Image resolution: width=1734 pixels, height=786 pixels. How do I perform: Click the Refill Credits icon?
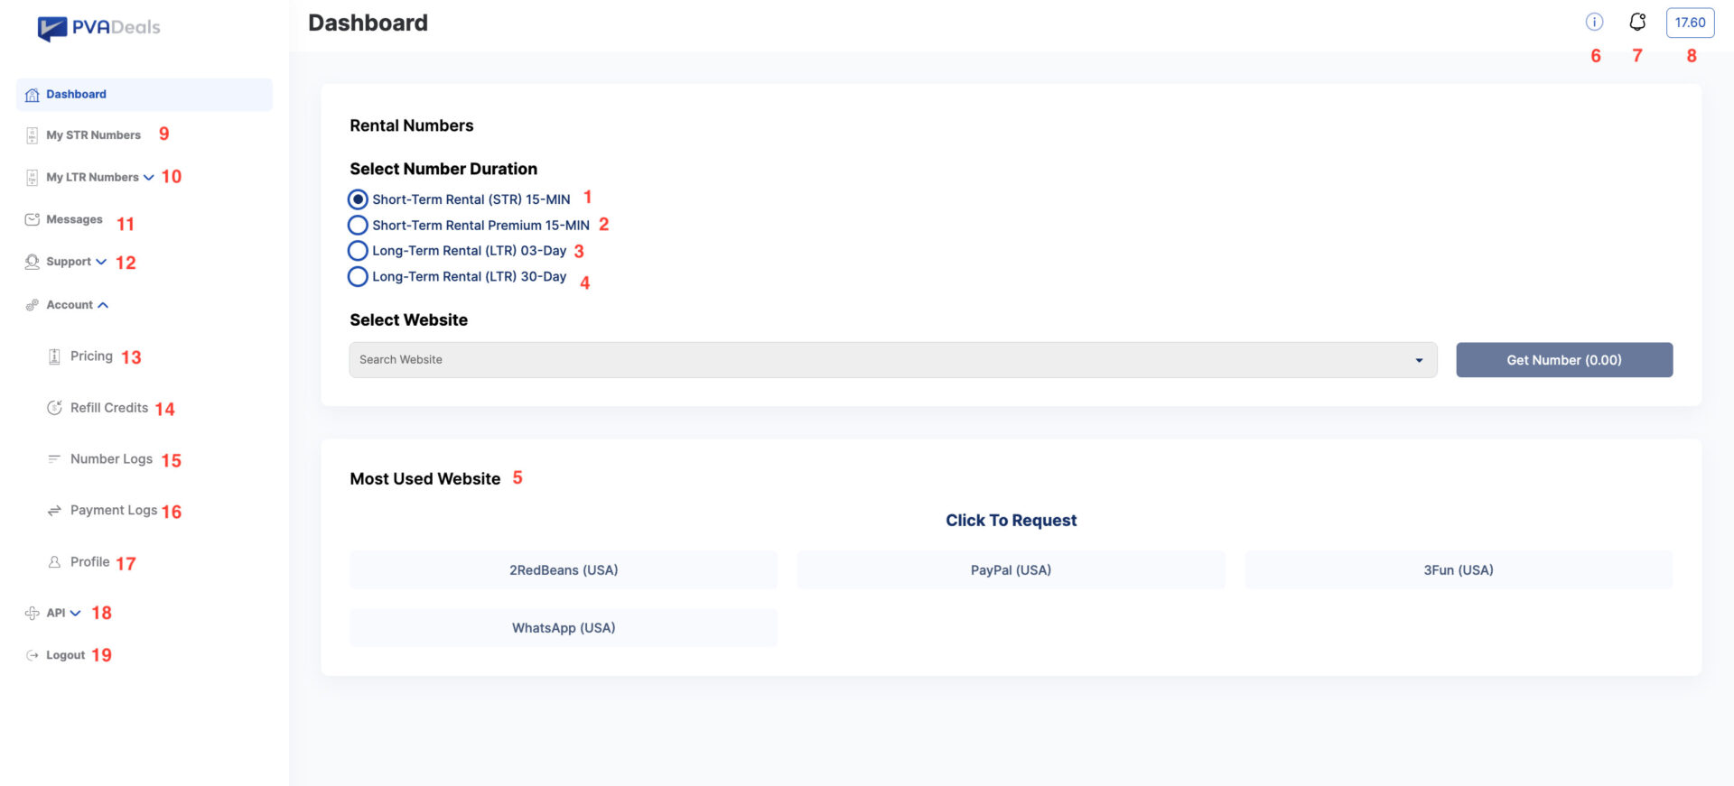click(54, 408)
